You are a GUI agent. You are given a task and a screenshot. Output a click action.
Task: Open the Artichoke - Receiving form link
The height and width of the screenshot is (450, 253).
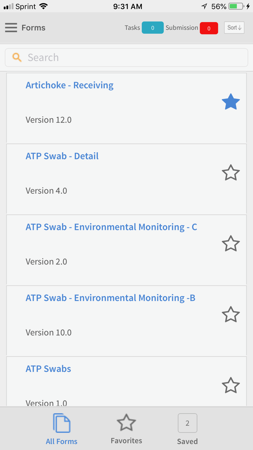(70, 85)
